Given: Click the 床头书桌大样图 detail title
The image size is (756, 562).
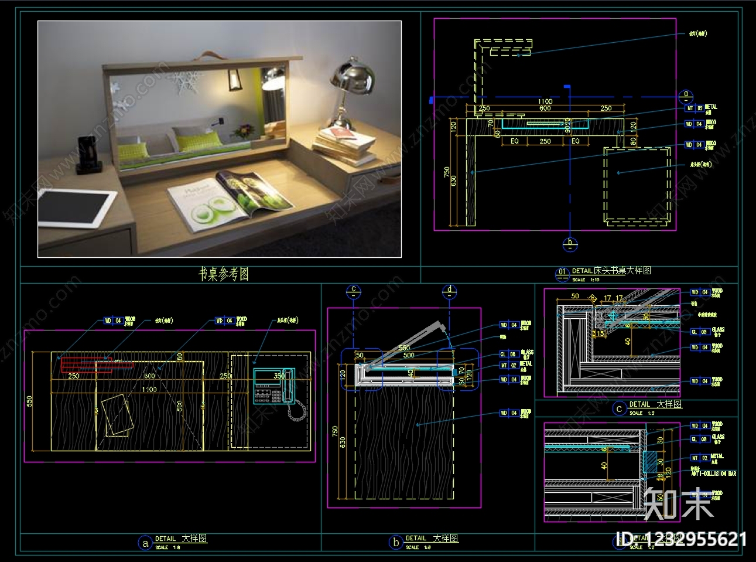Looking at the screenshot, I should click(x=622, y=271).
